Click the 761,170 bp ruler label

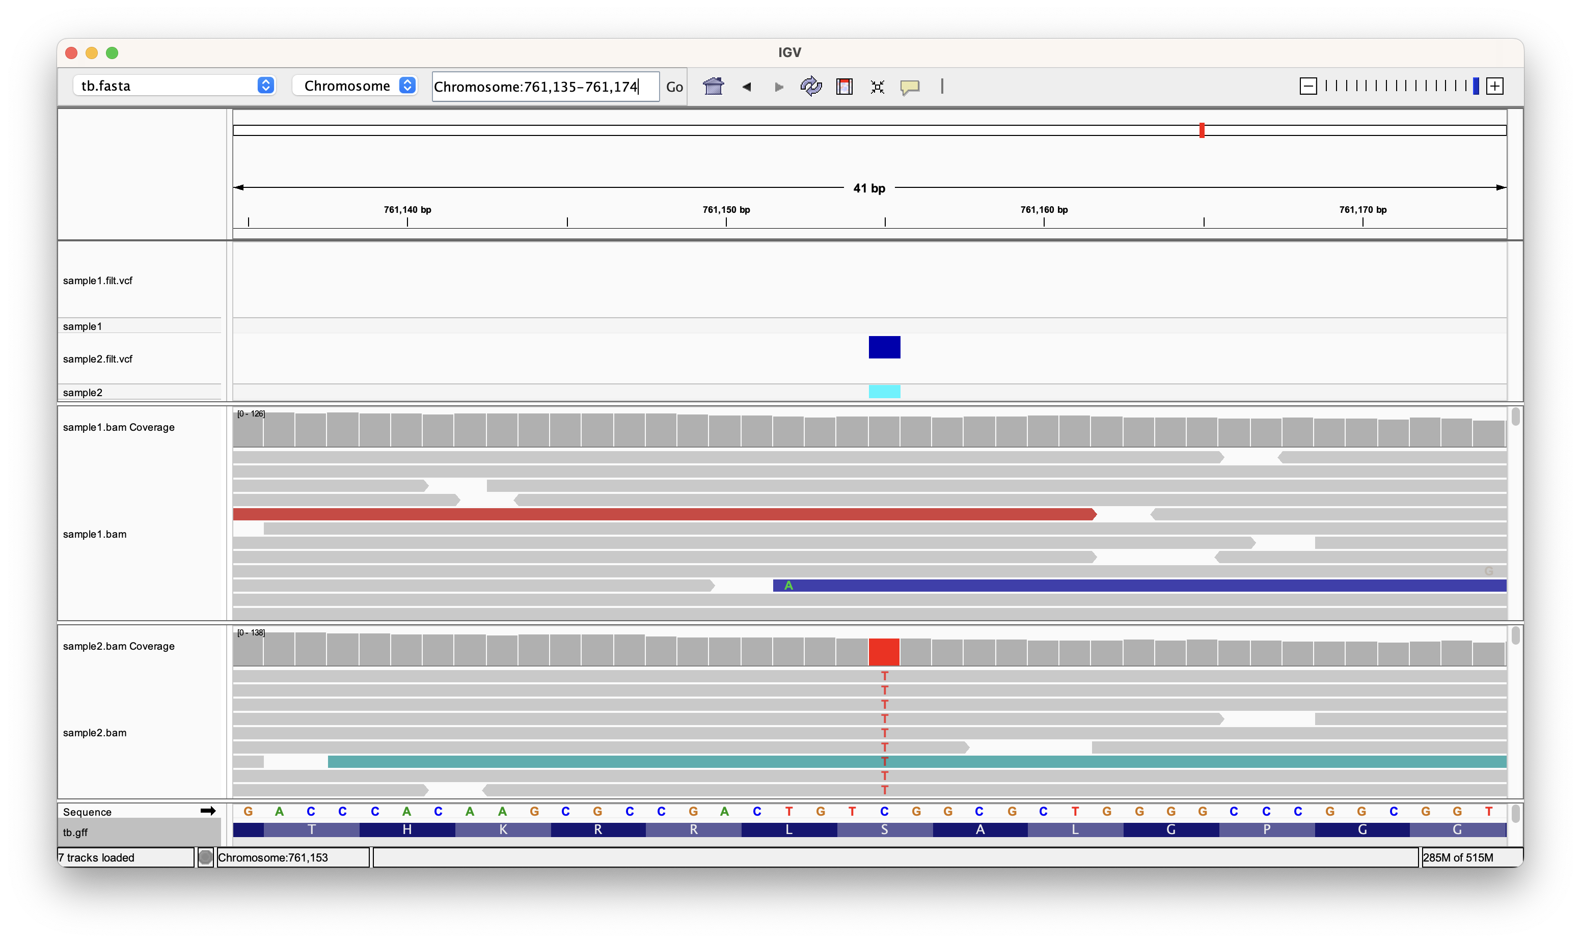(1362, 209)
